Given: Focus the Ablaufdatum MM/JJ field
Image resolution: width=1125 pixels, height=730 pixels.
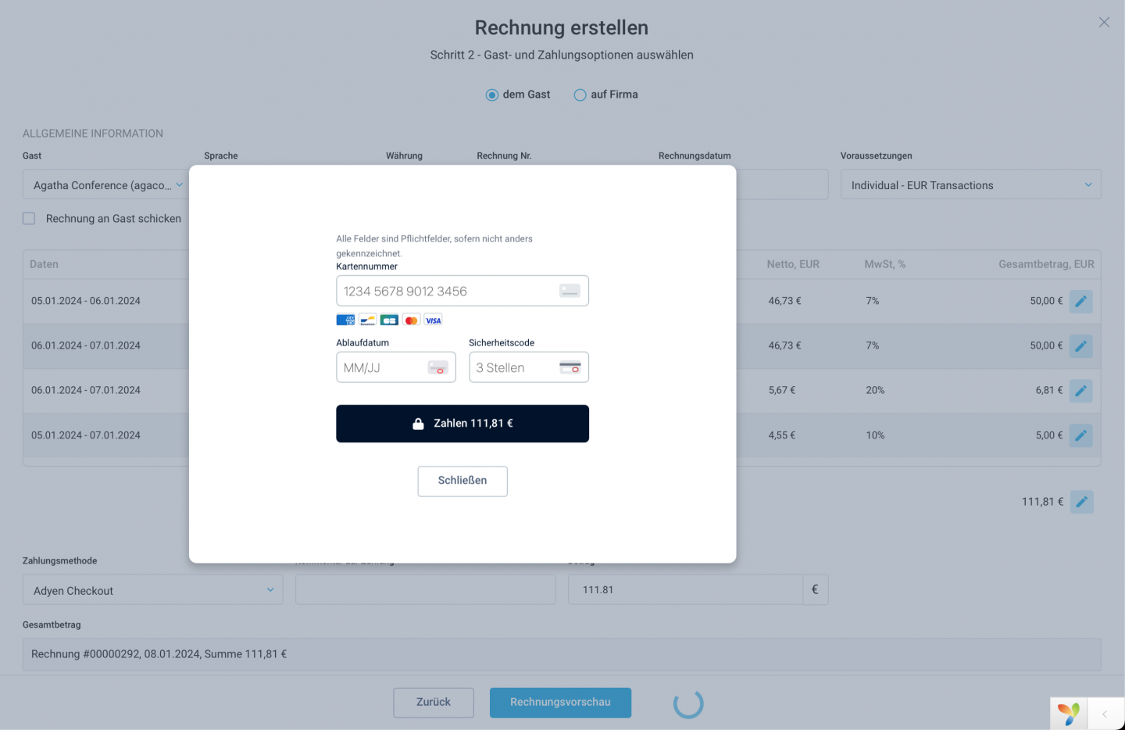Looking at the screenshot, I should 396,367.
